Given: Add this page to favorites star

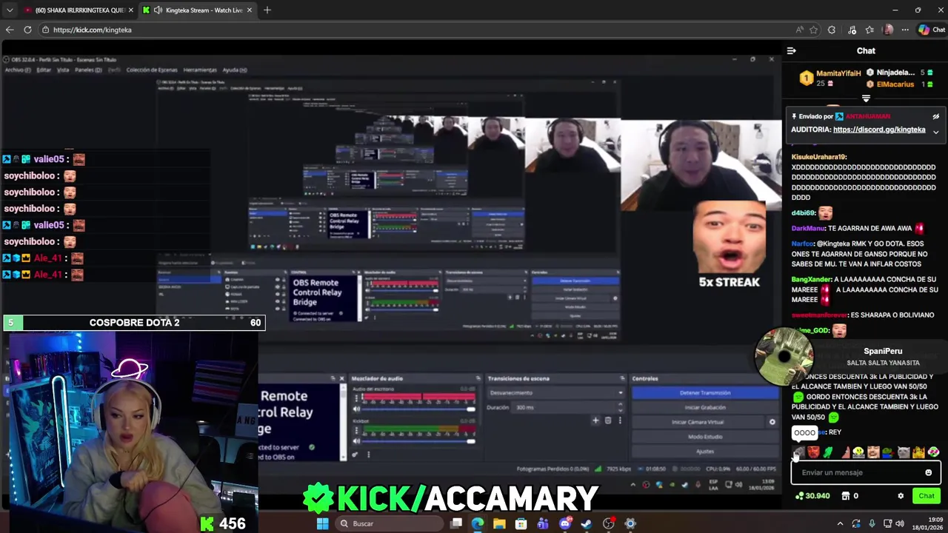Looking at the screenshot, I should [x=813, y=30].
